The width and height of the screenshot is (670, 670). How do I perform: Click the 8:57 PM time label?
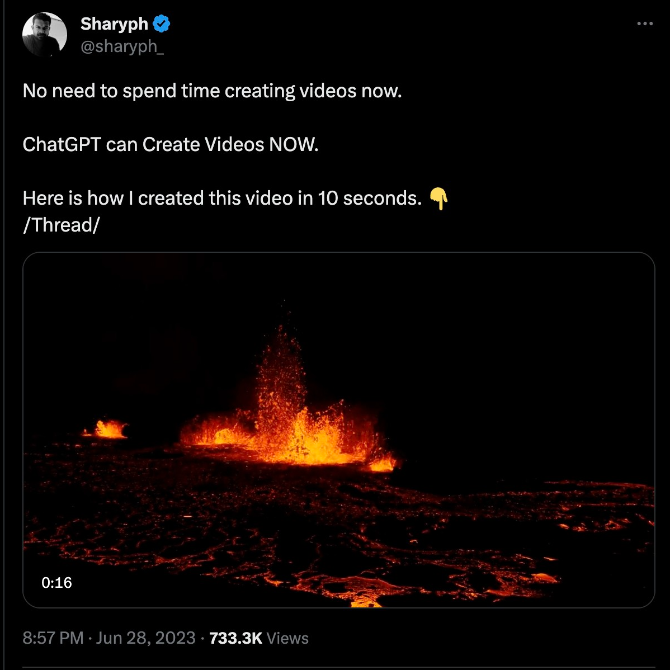53,638
